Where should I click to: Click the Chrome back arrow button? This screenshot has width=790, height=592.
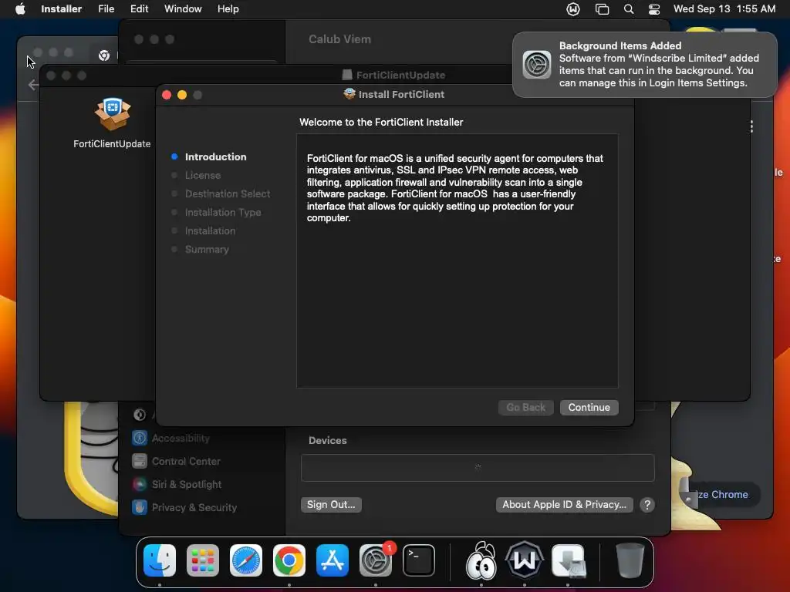(x=33, y=85)
